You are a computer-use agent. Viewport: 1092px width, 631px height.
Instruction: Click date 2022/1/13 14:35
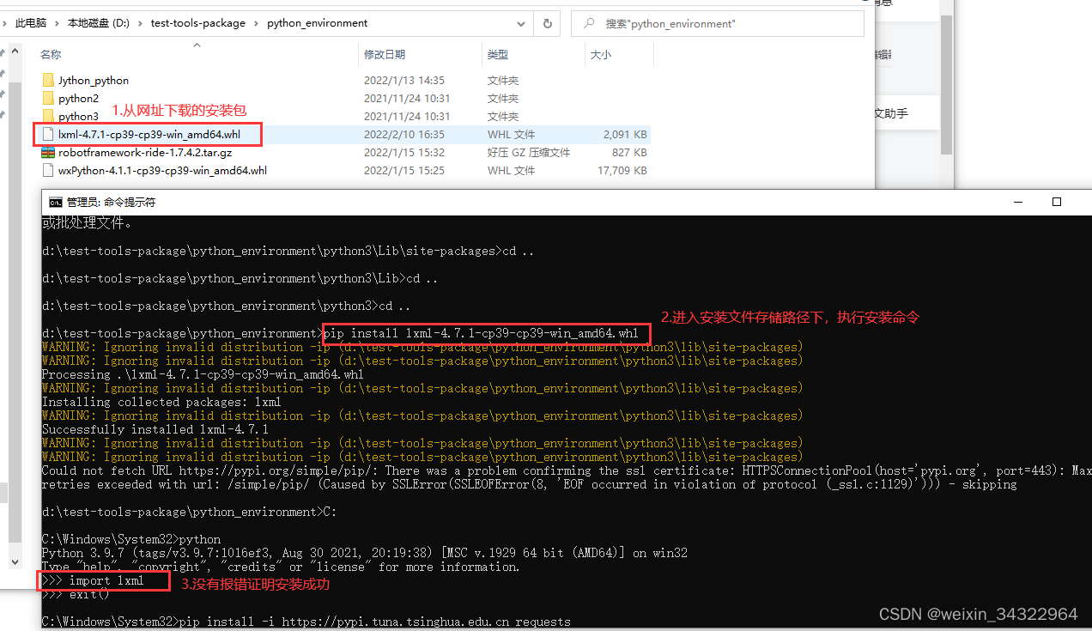pyautogui.click(x=404, y=81)
